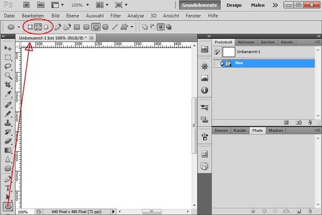Screen dimensions: 322x215
Task: Open the Filter menu
Action: tap(116, 16)
